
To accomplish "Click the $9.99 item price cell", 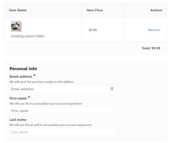I will (x=93, y=30).
